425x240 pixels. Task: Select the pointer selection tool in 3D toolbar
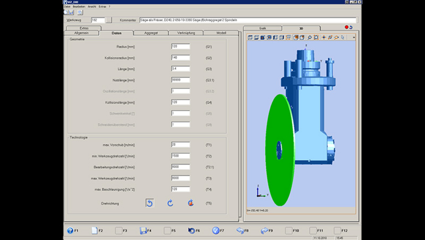pos(342,37)
